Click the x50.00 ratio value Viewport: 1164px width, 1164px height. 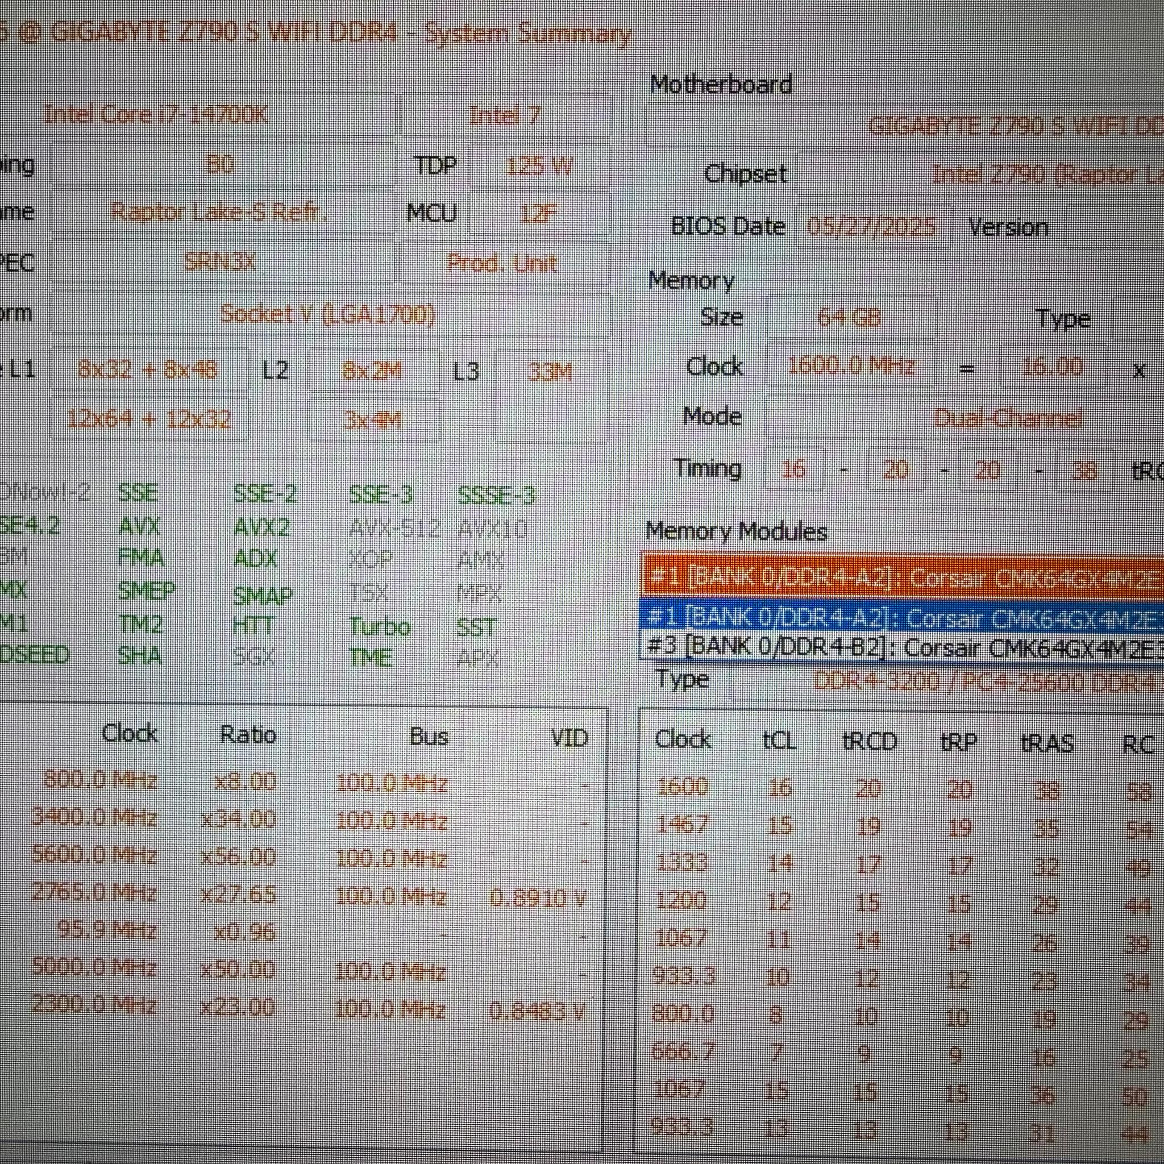[237, 970]
